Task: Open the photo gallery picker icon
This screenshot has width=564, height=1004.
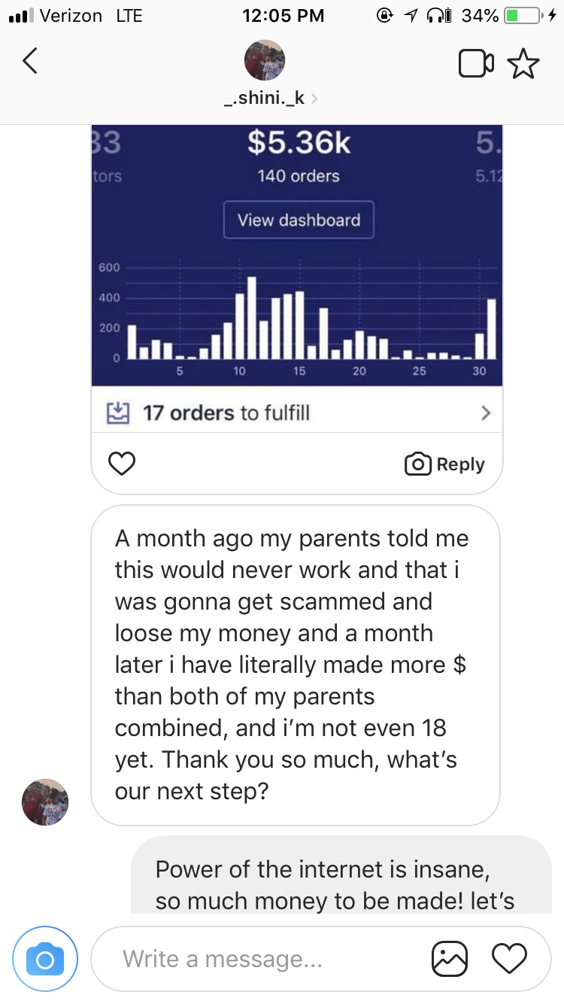Action: pyautogui.click(x=450, y=959)
